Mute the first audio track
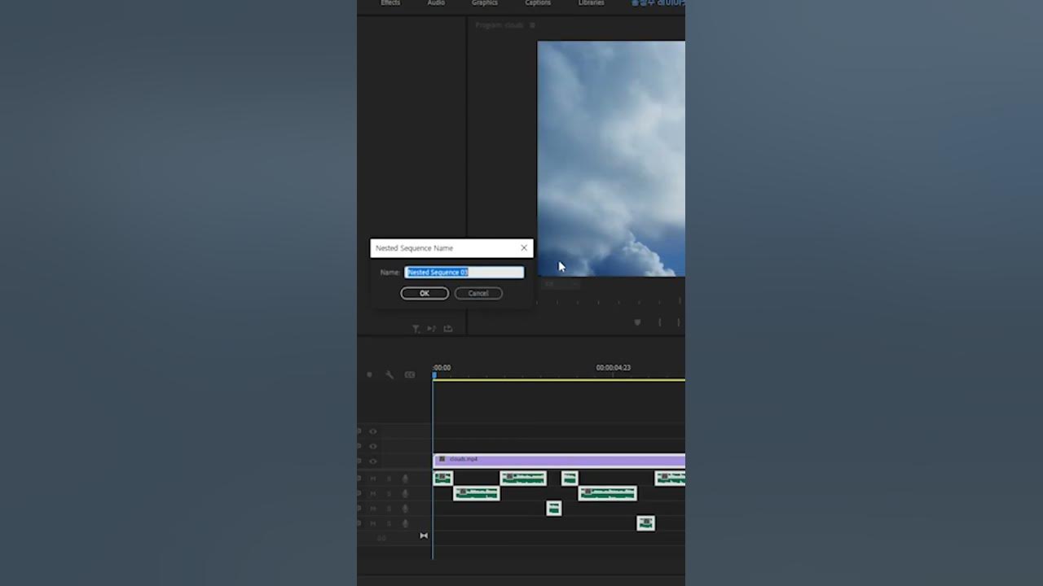1043x586 pixels. tap(373, 479)
